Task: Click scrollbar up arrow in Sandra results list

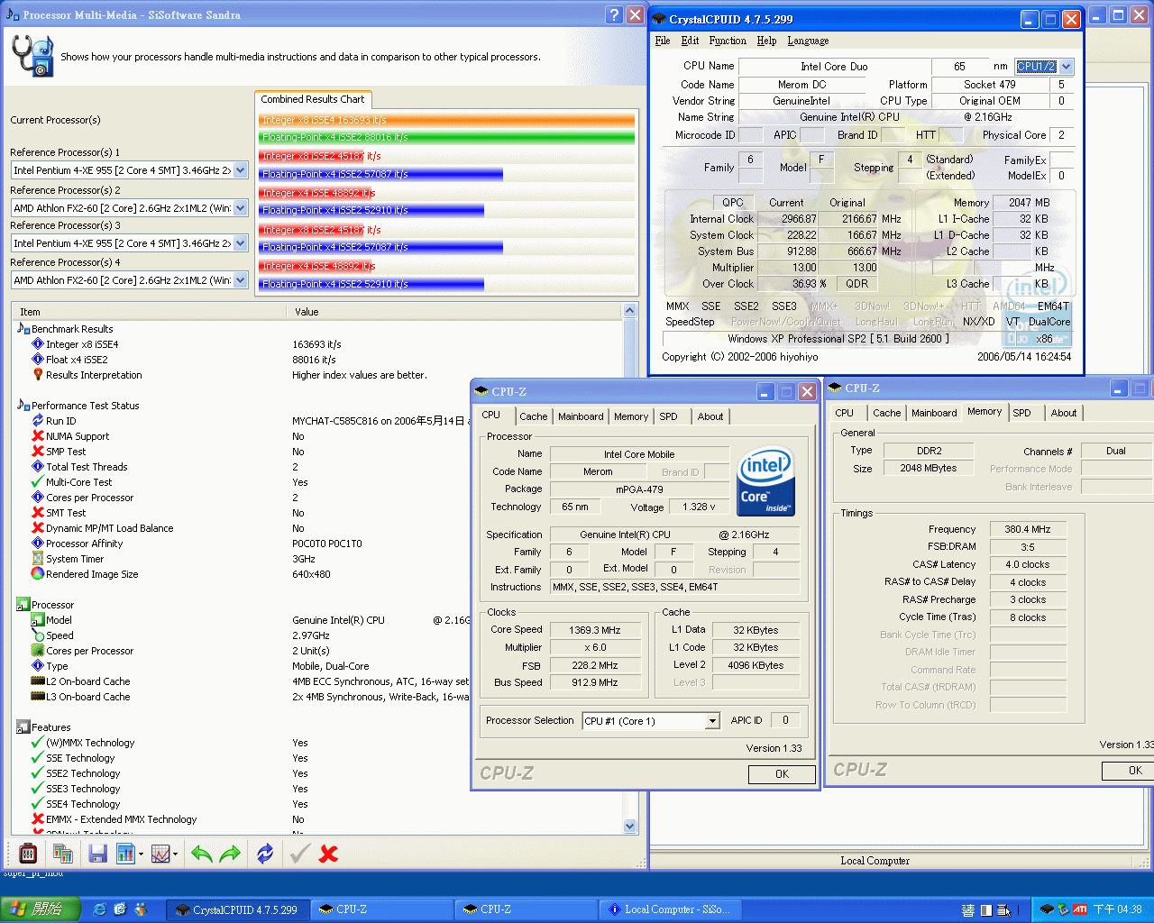Action: coord(629,311)
